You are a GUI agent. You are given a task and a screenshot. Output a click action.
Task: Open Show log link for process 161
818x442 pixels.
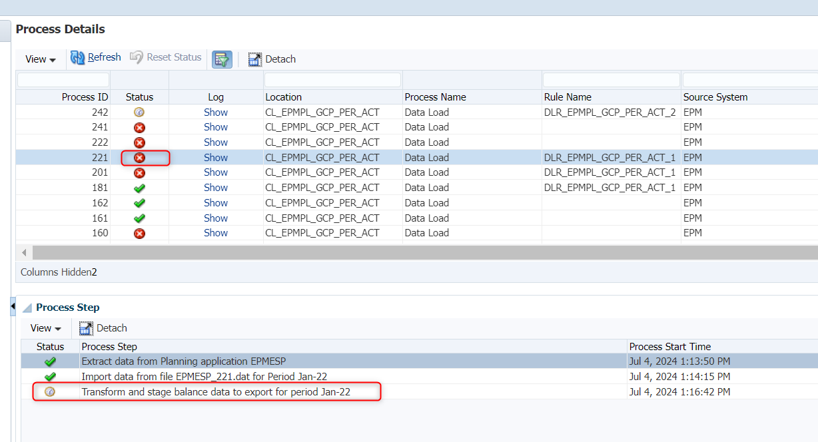click(x=216, y=218)
